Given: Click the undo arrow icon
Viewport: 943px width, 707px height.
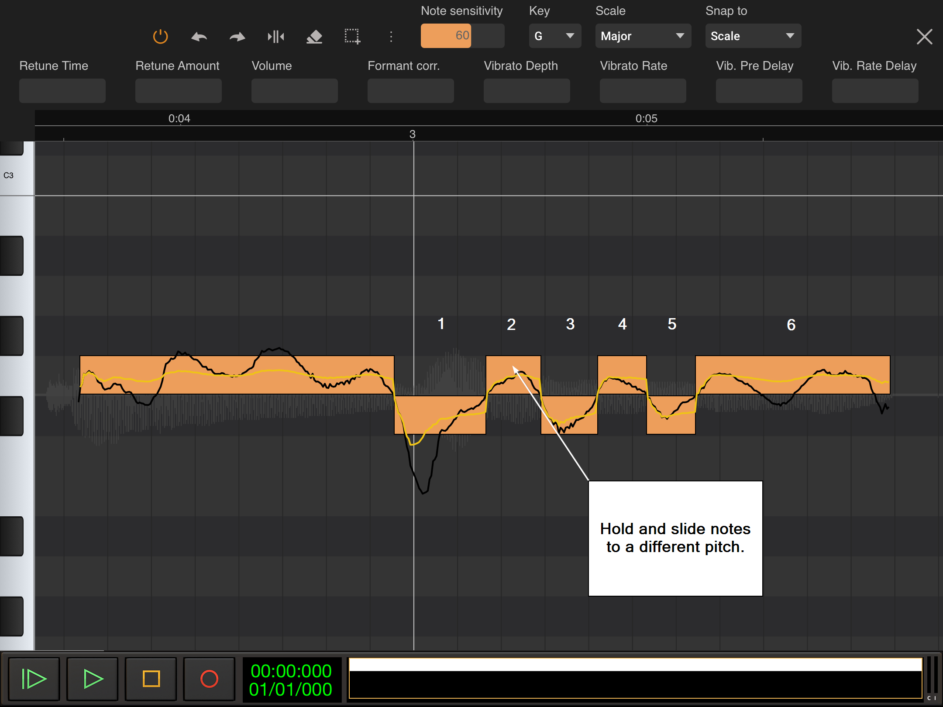Looking at the screenshot, I should pos(199,37).
